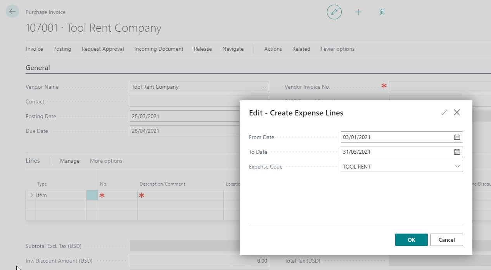Click the No. cell in first line
The image size is (491, 270).
[x=118, y=195]
